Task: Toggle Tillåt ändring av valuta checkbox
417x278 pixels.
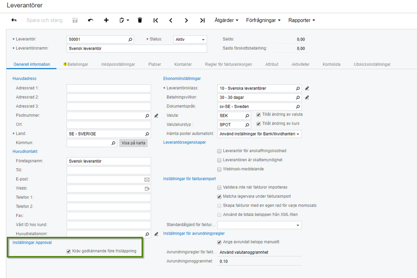Action: [258, 115]
